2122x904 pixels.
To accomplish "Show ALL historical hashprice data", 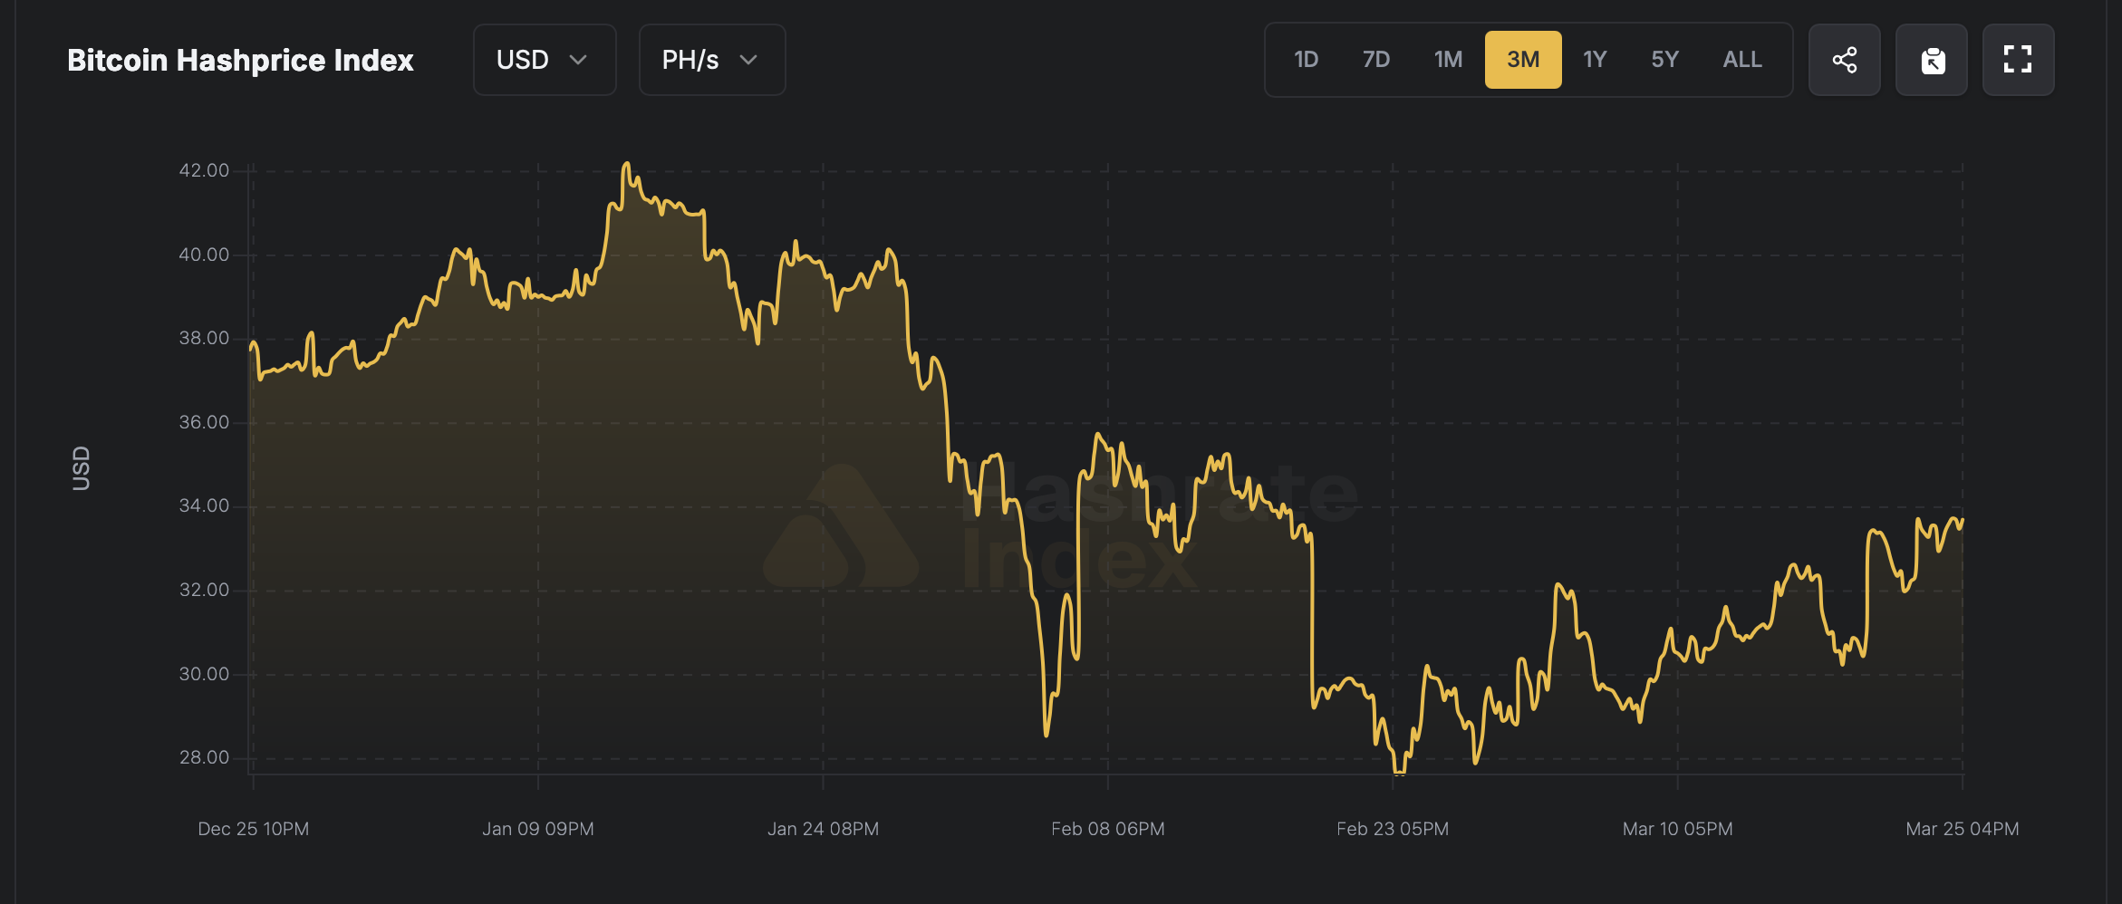I will coord(1741,60).
